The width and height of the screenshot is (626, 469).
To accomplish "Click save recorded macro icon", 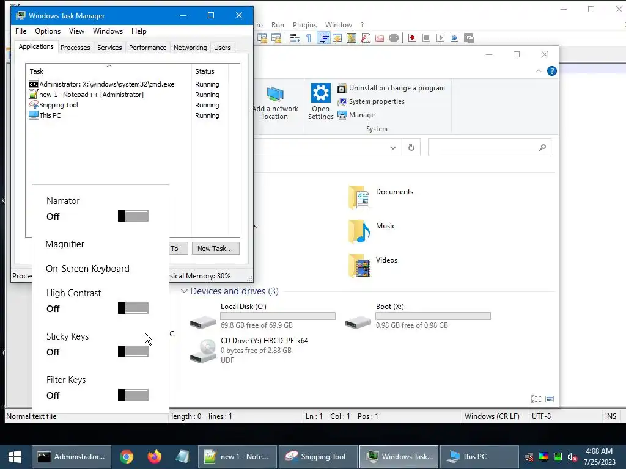I will pos(469,38).
